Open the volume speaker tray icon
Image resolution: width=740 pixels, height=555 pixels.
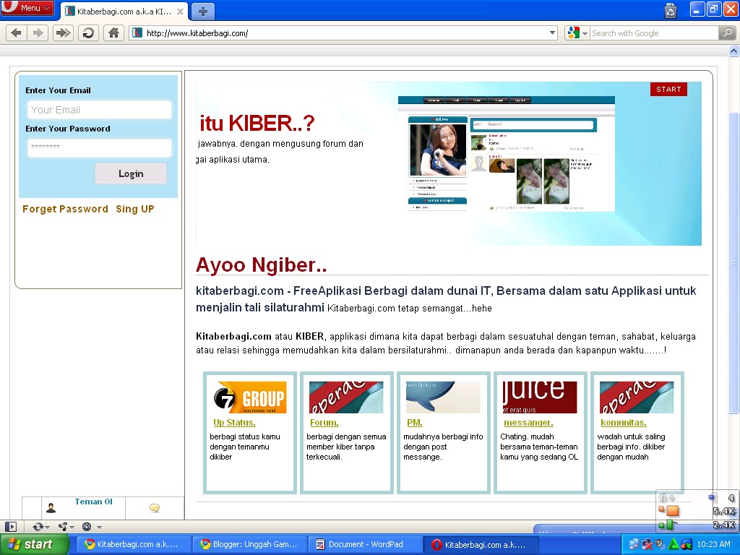pos(660,544)
